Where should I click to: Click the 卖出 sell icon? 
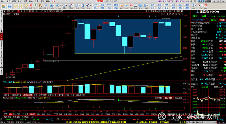click(36, 6)
